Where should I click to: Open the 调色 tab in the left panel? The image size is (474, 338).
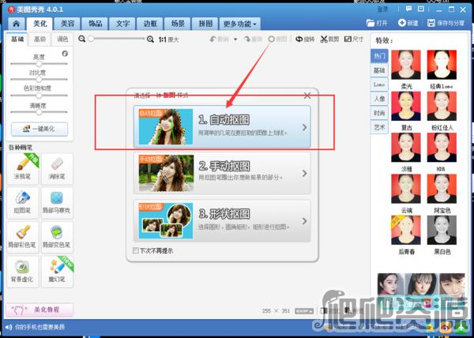[x=62, y=39]
